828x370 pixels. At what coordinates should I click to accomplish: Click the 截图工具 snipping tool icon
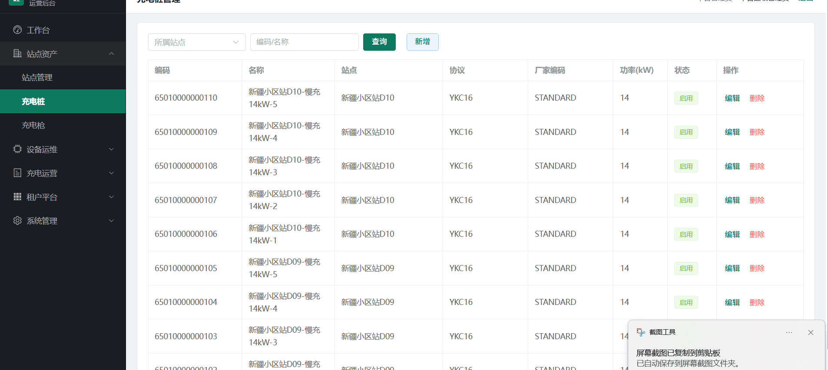[x=641, y=332]
